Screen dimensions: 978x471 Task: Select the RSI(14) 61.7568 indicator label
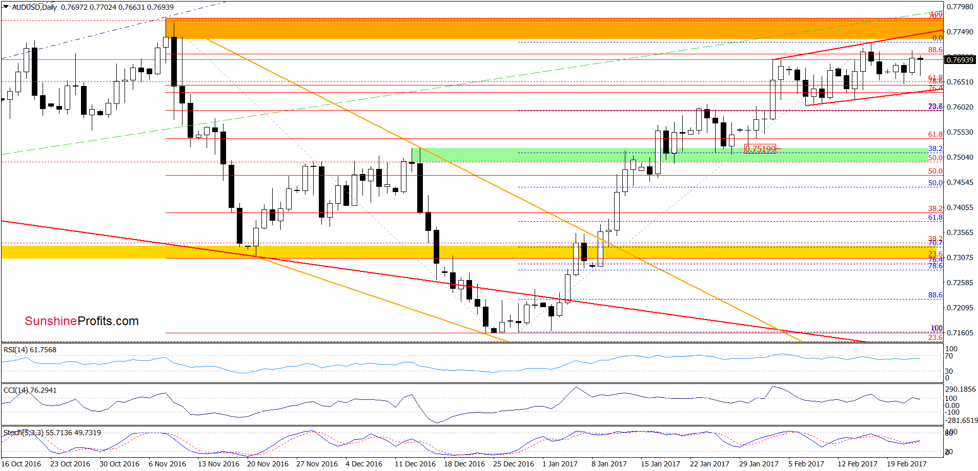[30, 350]
